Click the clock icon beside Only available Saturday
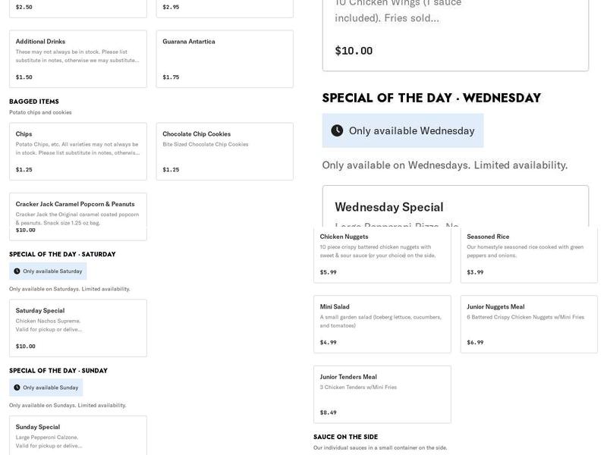607x455 pixels. [17, 271]
